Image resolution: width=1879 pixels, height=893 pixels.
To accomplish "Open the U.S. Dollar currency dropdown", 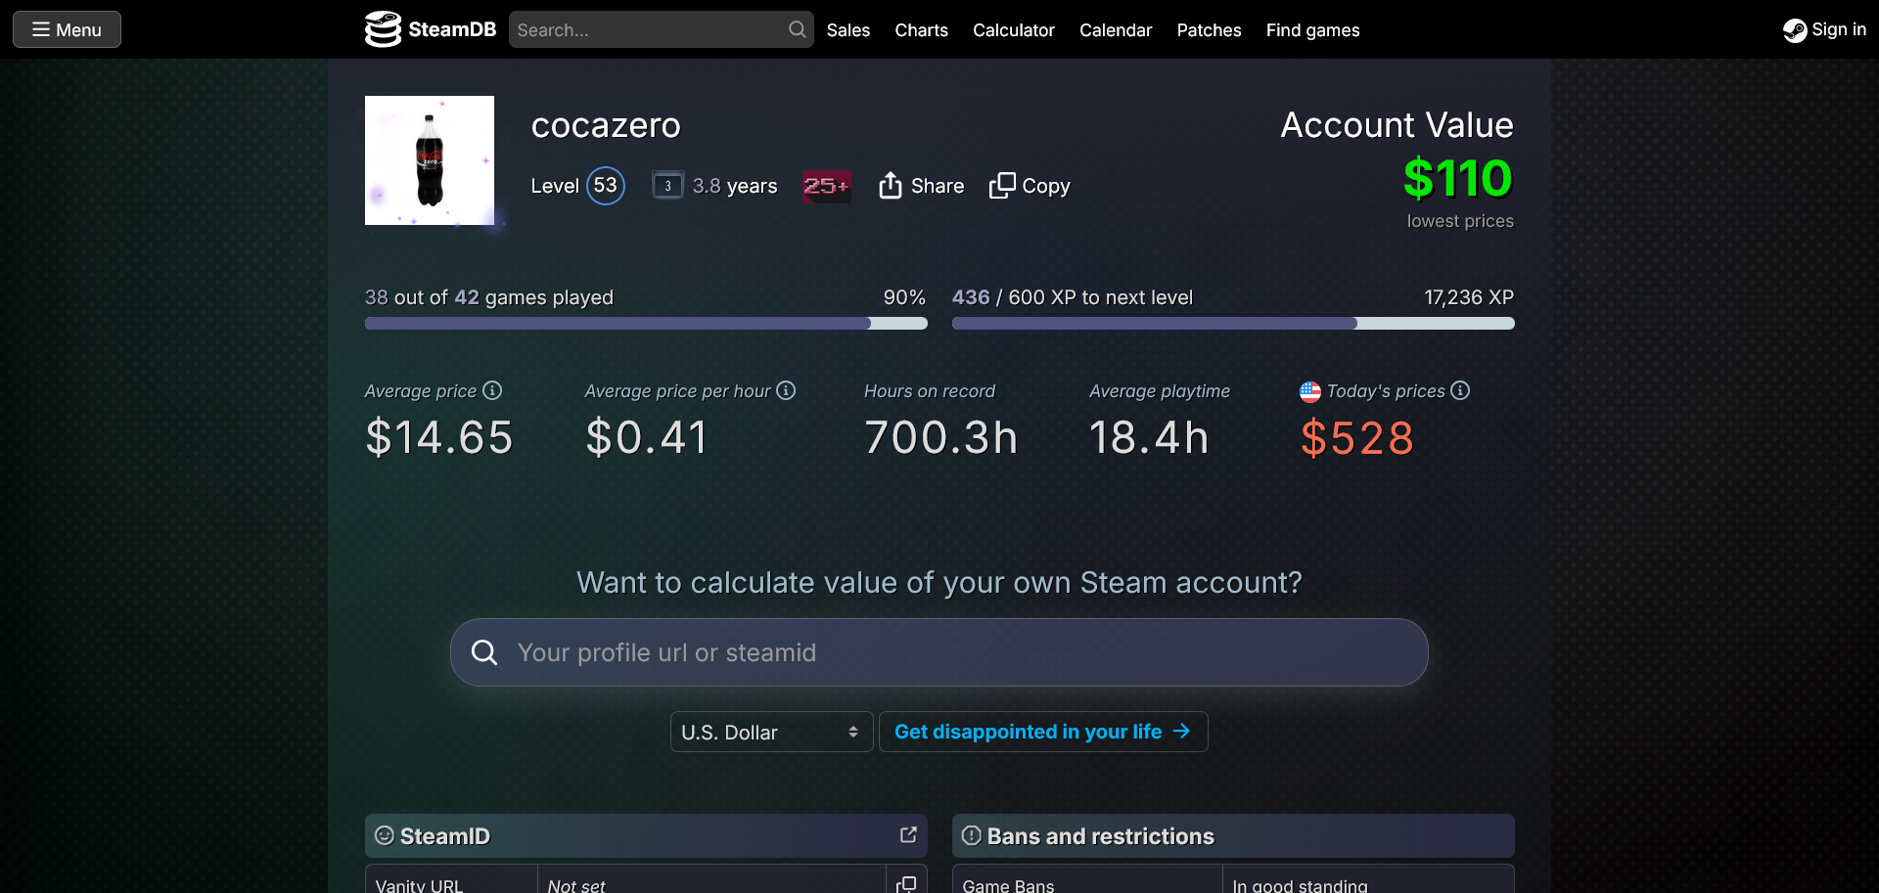I will 771,732.
